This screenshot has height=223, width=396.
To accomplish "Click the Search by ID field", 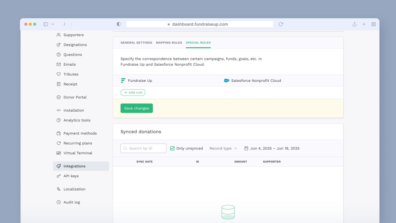I will coord(143,148).
